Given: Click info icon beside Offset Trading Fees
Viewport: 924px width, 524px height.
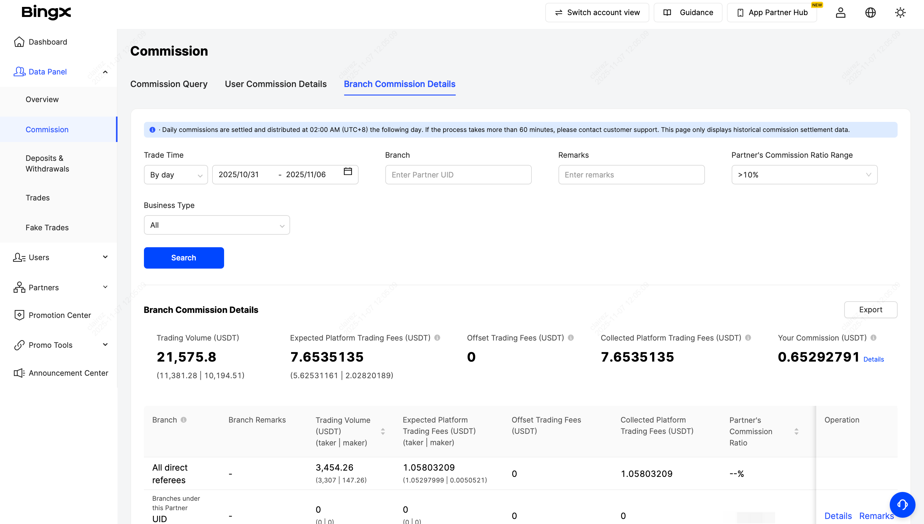Looking at the screenshot, I should point(570,338).
